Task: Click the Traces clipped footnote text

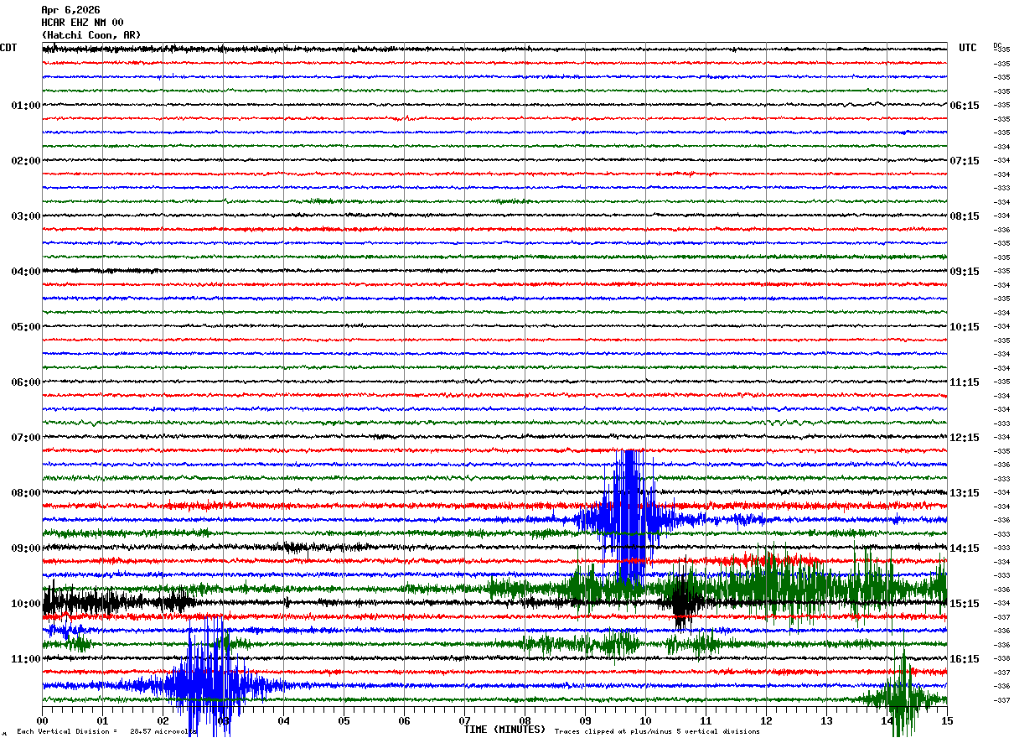Action: click(x=657, y=731)
